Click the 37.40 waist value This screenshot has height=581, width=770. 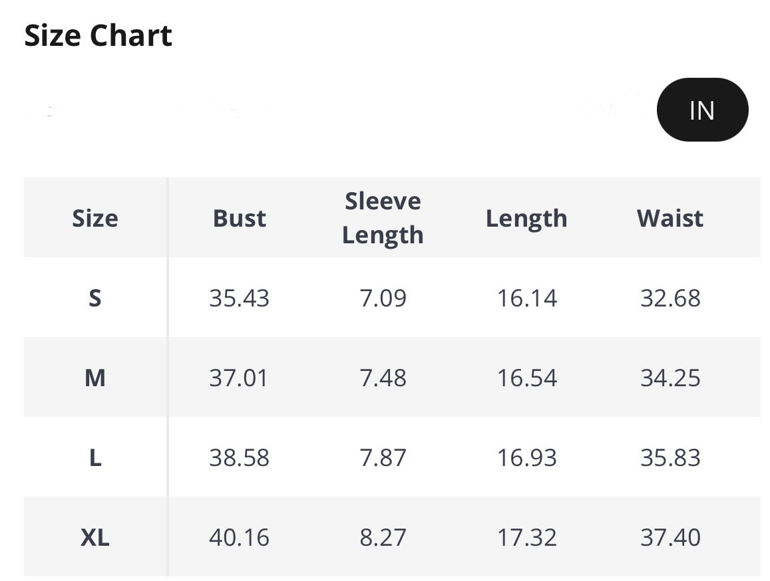(670, 537)
